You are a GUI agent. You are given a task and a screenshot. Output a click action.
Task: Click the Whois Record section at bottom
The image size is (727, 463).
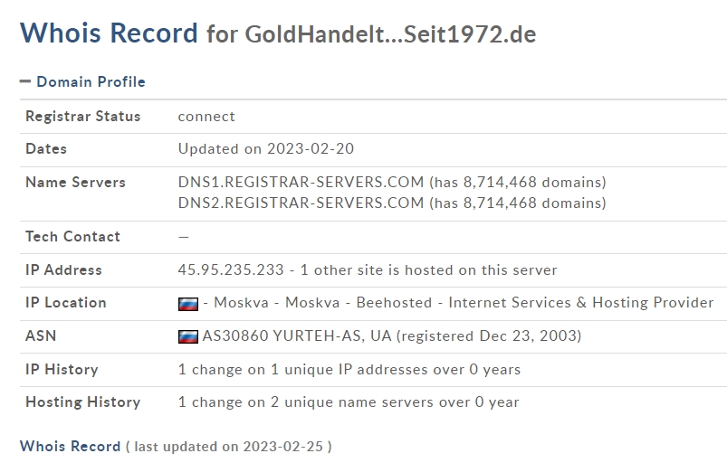(x=70, y=446)
